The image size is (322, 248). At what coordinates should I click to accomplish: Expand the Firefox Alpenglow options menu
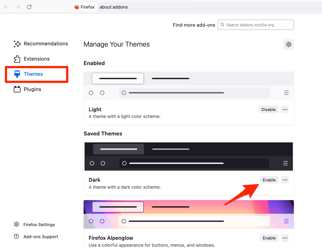point(285,238)
